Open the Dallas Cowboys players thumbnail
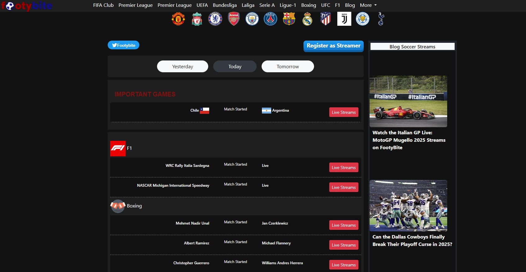The width and height of the screenshot is (526, 272). pyautogui.click(x=408, y=206)
